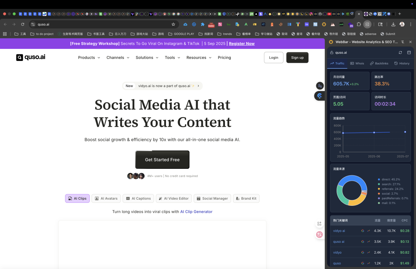Go to the Pricing page
The width and height of the screenshot is (416, 269).
[224, 58]
